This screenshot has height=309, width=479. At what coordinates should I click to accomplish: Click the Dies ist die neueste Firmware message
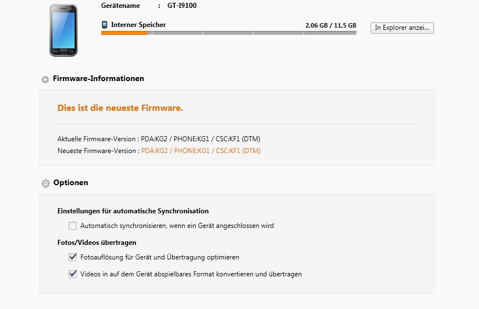pos(120,108)
